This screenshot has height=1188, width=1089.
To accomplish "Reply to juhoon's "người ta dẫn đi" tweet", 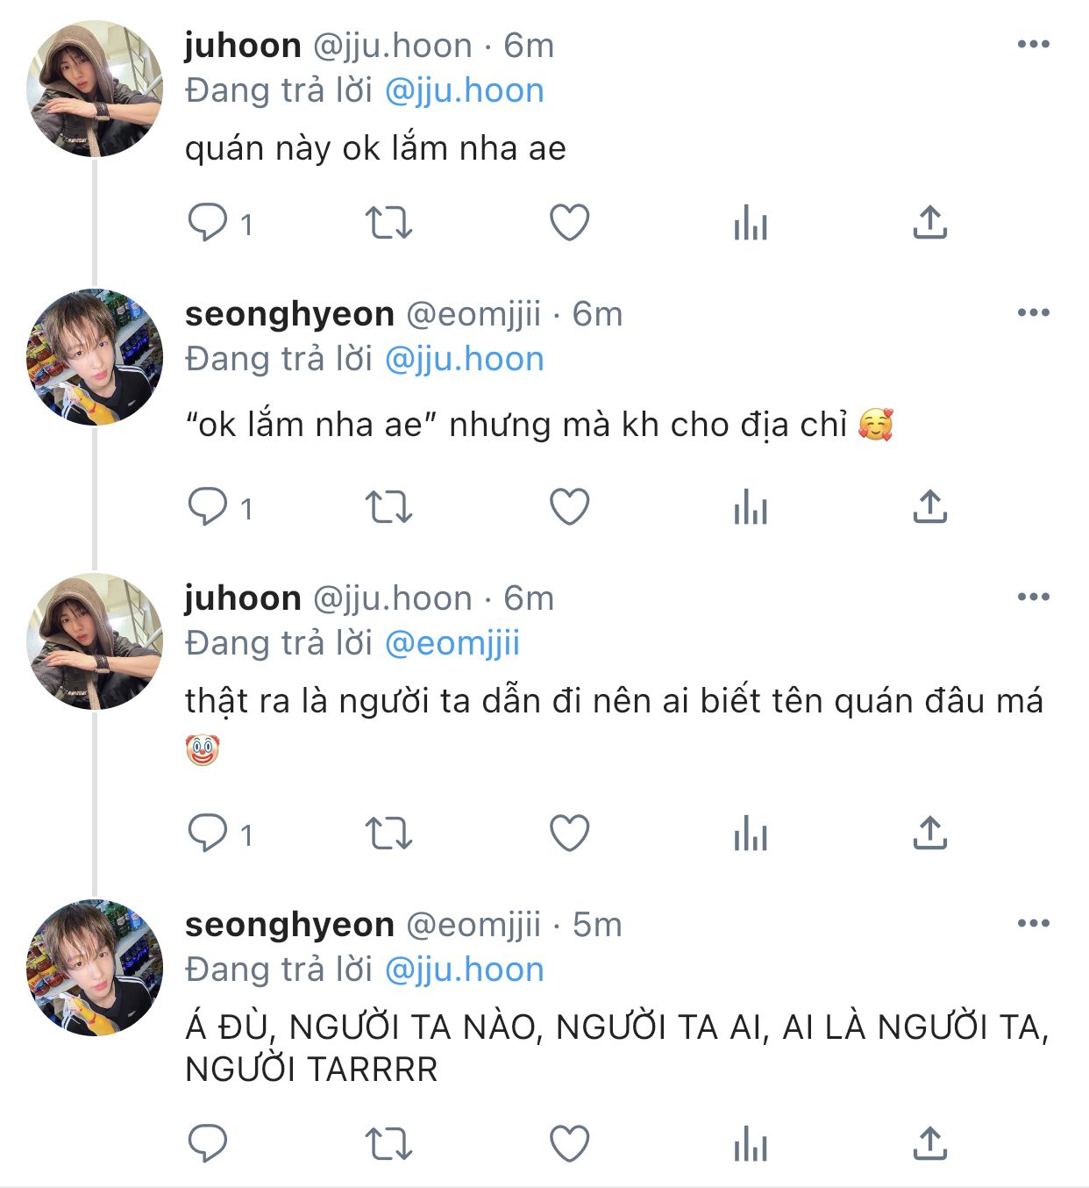I will (x=208, y=834).
